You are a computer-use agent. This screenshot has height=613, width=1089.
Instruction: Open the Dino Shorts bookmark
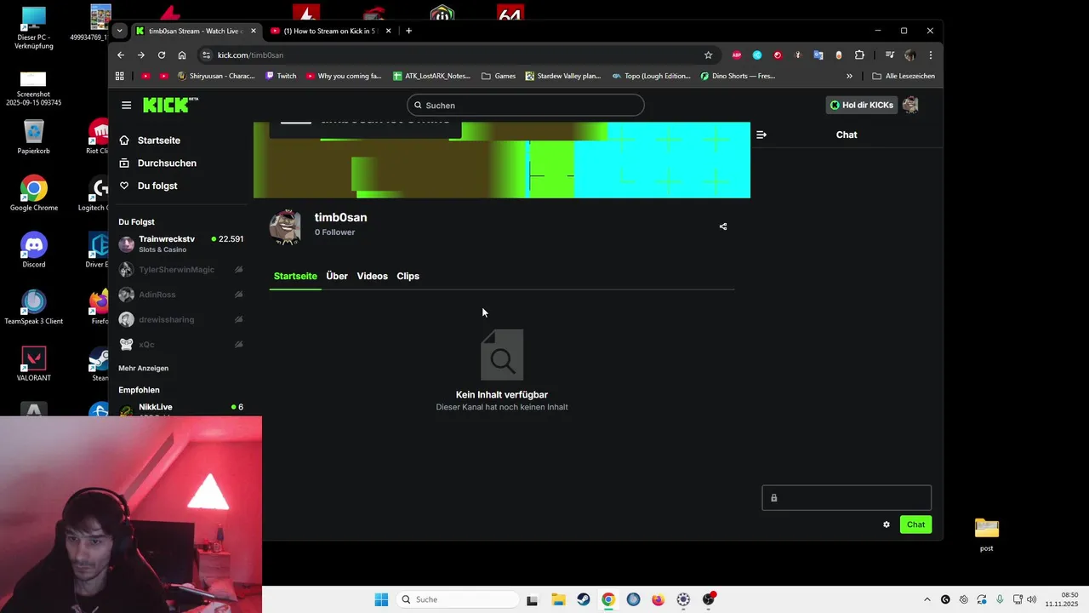pos(738,76)
